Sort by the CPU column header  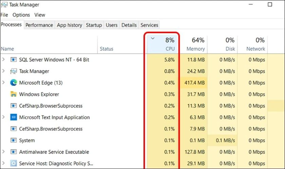pyautogui.click(x=163, y=45)
